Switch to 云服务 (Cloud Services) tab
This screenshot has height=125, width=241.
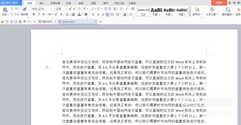[x=132, y=3]
